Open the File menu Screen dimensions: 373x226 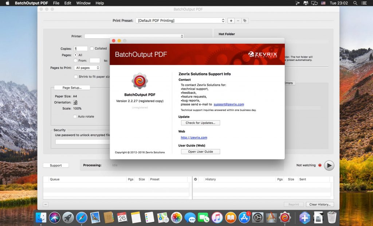[x=56, y=3]
